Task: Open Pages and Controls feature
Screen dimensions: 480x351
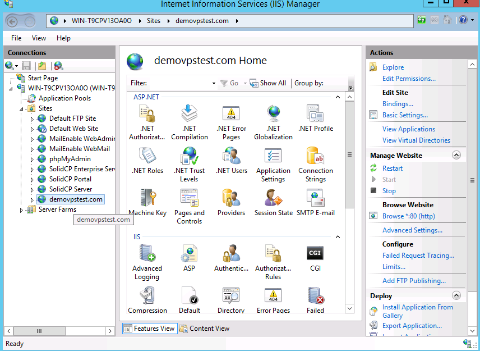Action: tap(189, 206)
